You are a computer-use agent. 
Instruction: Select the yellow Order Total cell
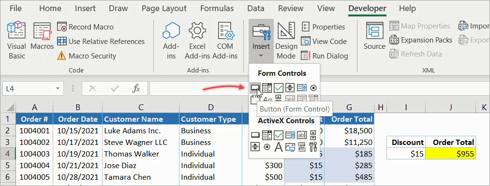click(450, 154)
